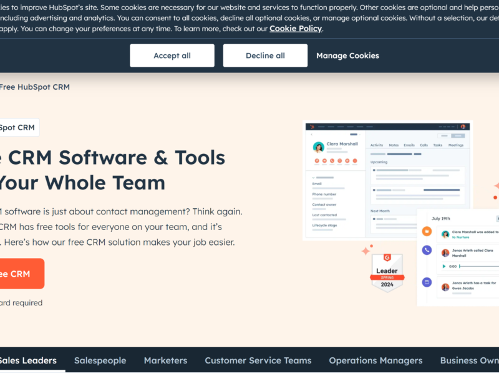Select the Sales Leaders tab
499x374 pixels.
click(28, 360)
